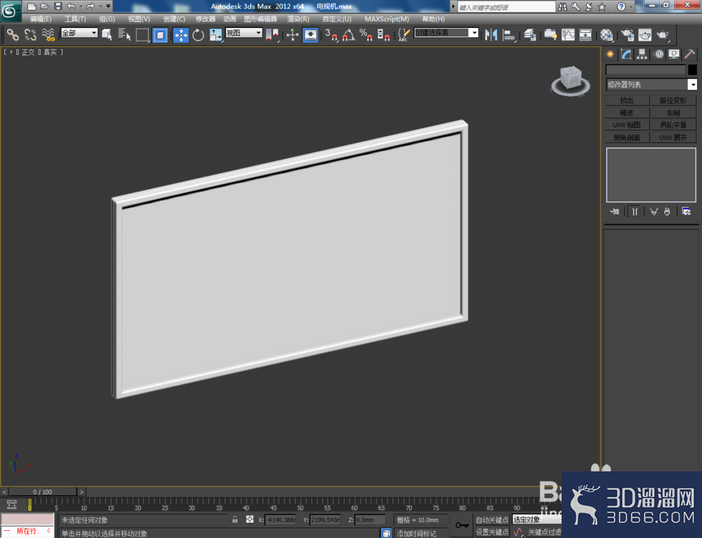This screenshot has width=702, height=538.
Task: Choose the Select Object tool
Action: click(107, 35)
